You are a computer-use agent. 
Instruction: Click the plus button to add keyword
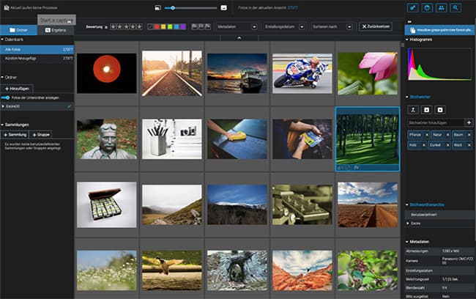(x=469, y=122)
